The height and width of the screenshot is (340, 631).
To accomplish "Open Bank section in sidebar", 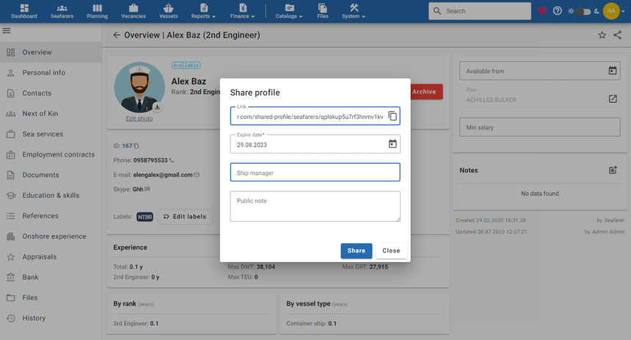I will click(51, 277).
